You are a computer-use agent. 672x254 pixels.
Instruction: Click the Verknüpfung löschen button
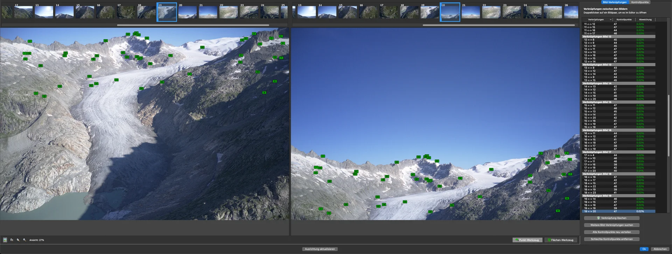point(611,218)
